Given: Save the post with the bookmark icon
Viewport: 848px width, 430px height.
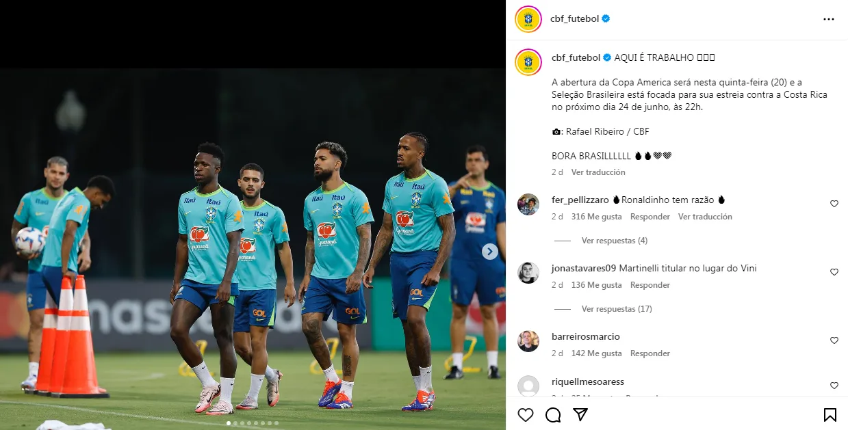Looking at the screenshot, I should pyautogui.click(x=830, y=414).
